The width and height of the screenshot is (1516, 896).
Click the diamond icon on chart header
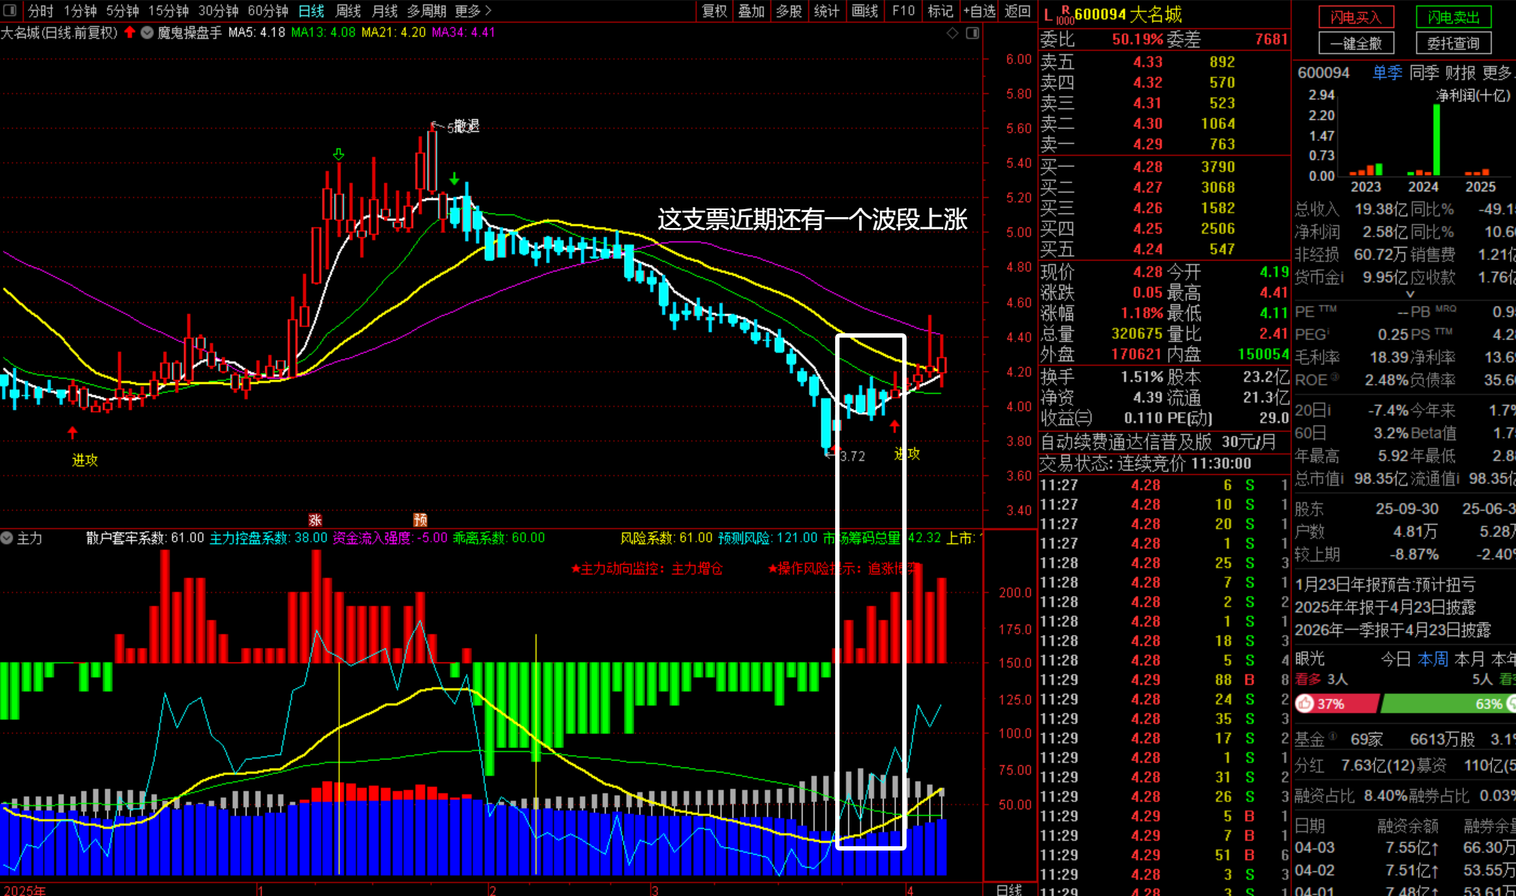tap(953, 33)
